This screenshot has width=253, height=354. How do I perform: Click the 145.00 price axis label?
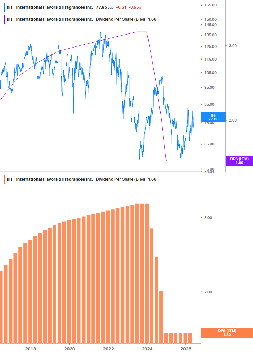211,25
